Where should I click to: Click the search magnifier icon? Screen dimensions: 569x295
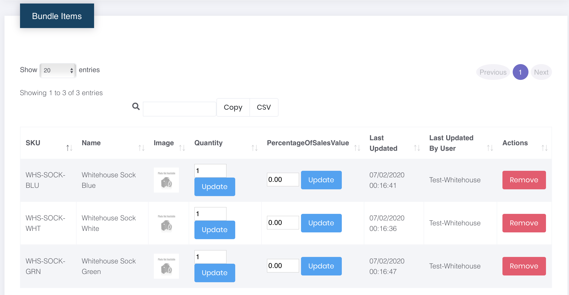(136, 106)
